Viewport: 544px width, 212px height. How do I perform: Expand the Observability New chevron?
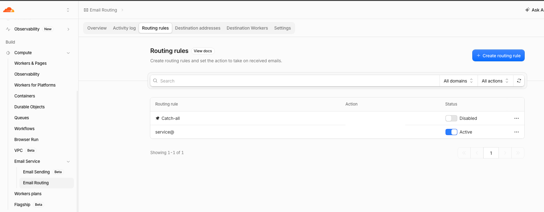click(68, 29)
